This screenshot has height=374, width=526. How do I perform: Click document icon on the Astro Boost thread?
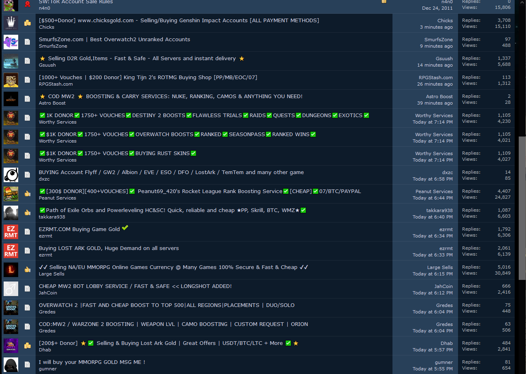[27, 99]
